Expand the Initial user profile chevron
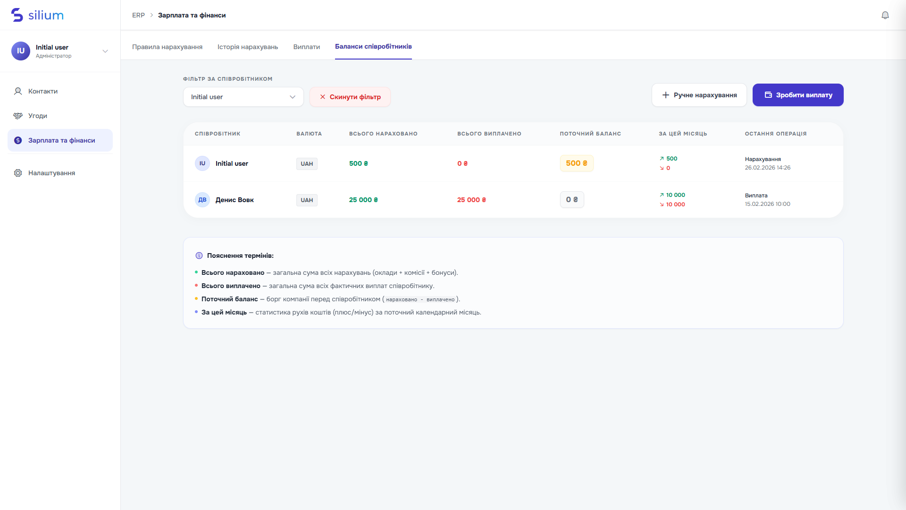906x510 pixels. pyautogui.click(x=105, y=51)
